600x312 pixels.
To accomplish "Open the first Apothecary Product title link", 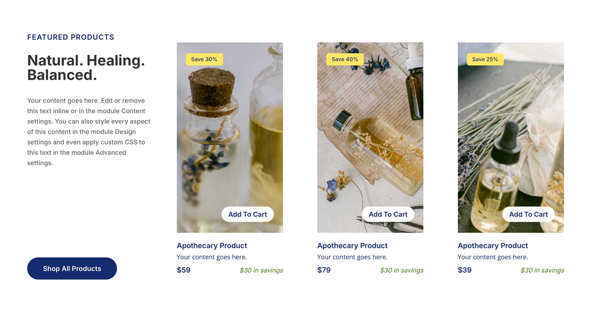I will coord(212,246).
